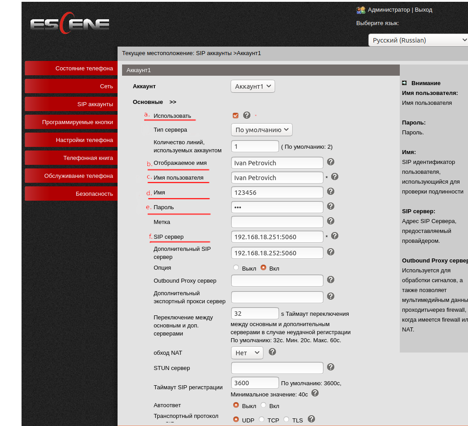This screenshot has height=426, width=468.
Task: Click the empty Метка input field
Action: 277,222
